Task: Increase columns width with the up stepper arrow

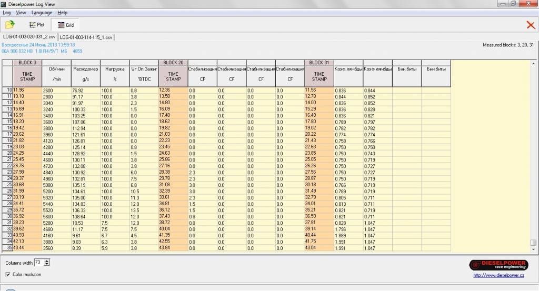Action: (x=47, y=260)
